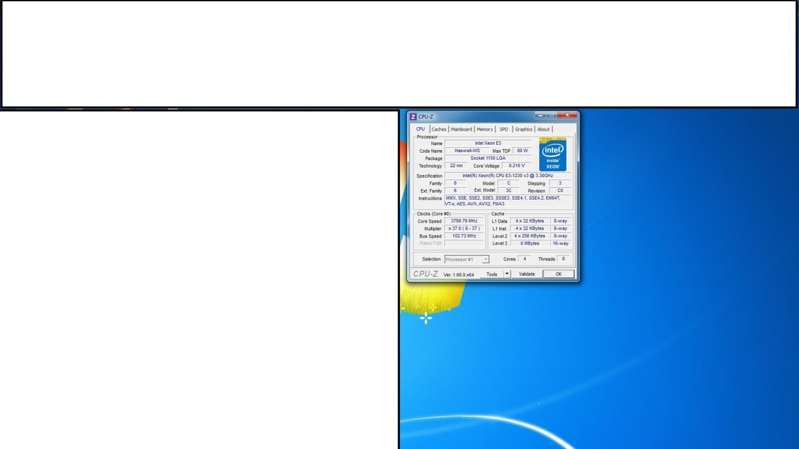Click the Validate button

(527, 274)
